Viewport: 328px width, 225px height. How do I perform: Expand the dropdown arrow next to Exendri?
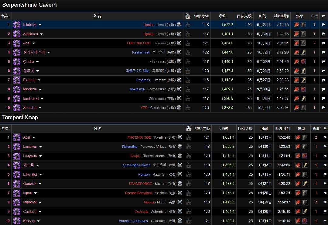point(39,80)
